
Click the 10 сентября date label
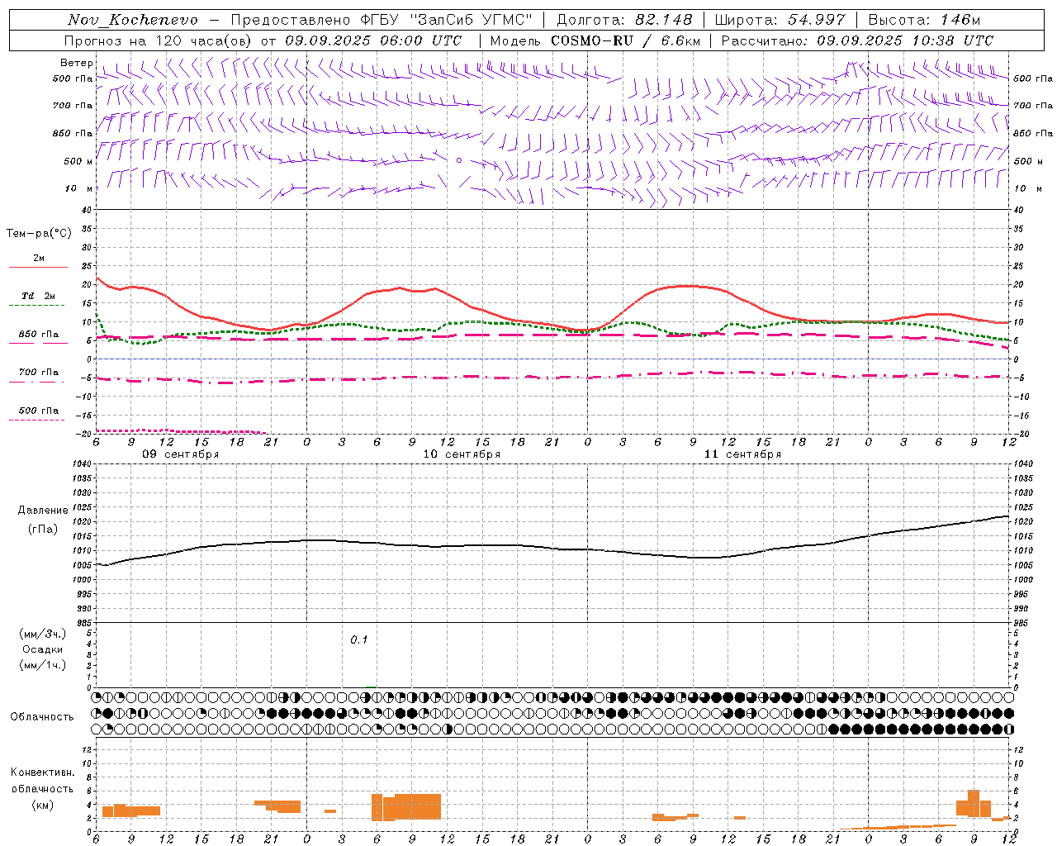462,454
